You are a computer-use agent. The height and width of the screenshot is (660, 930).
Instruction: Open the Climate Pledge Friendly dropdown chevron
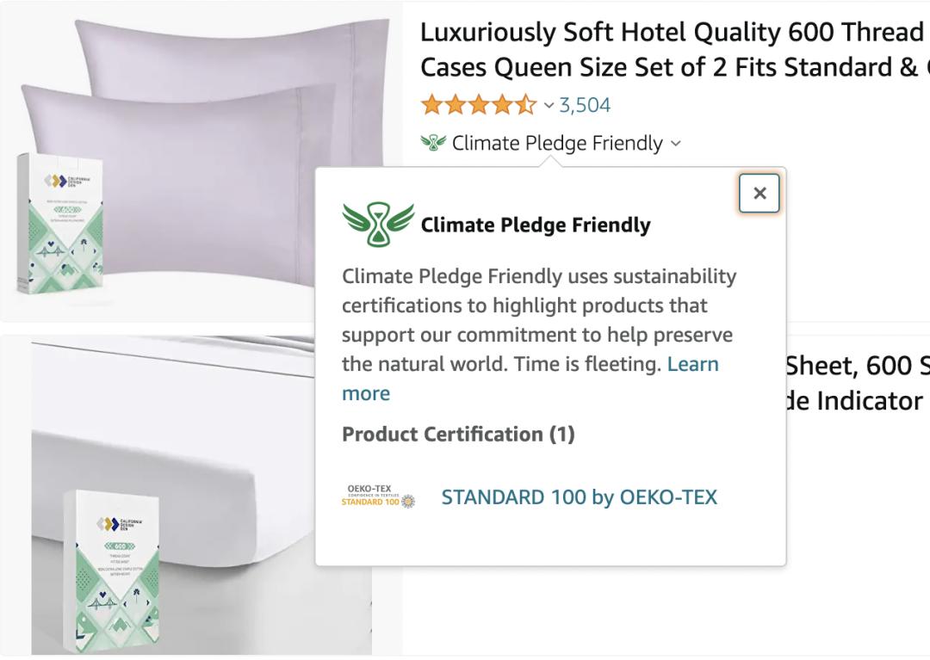[x=674, y=144]
